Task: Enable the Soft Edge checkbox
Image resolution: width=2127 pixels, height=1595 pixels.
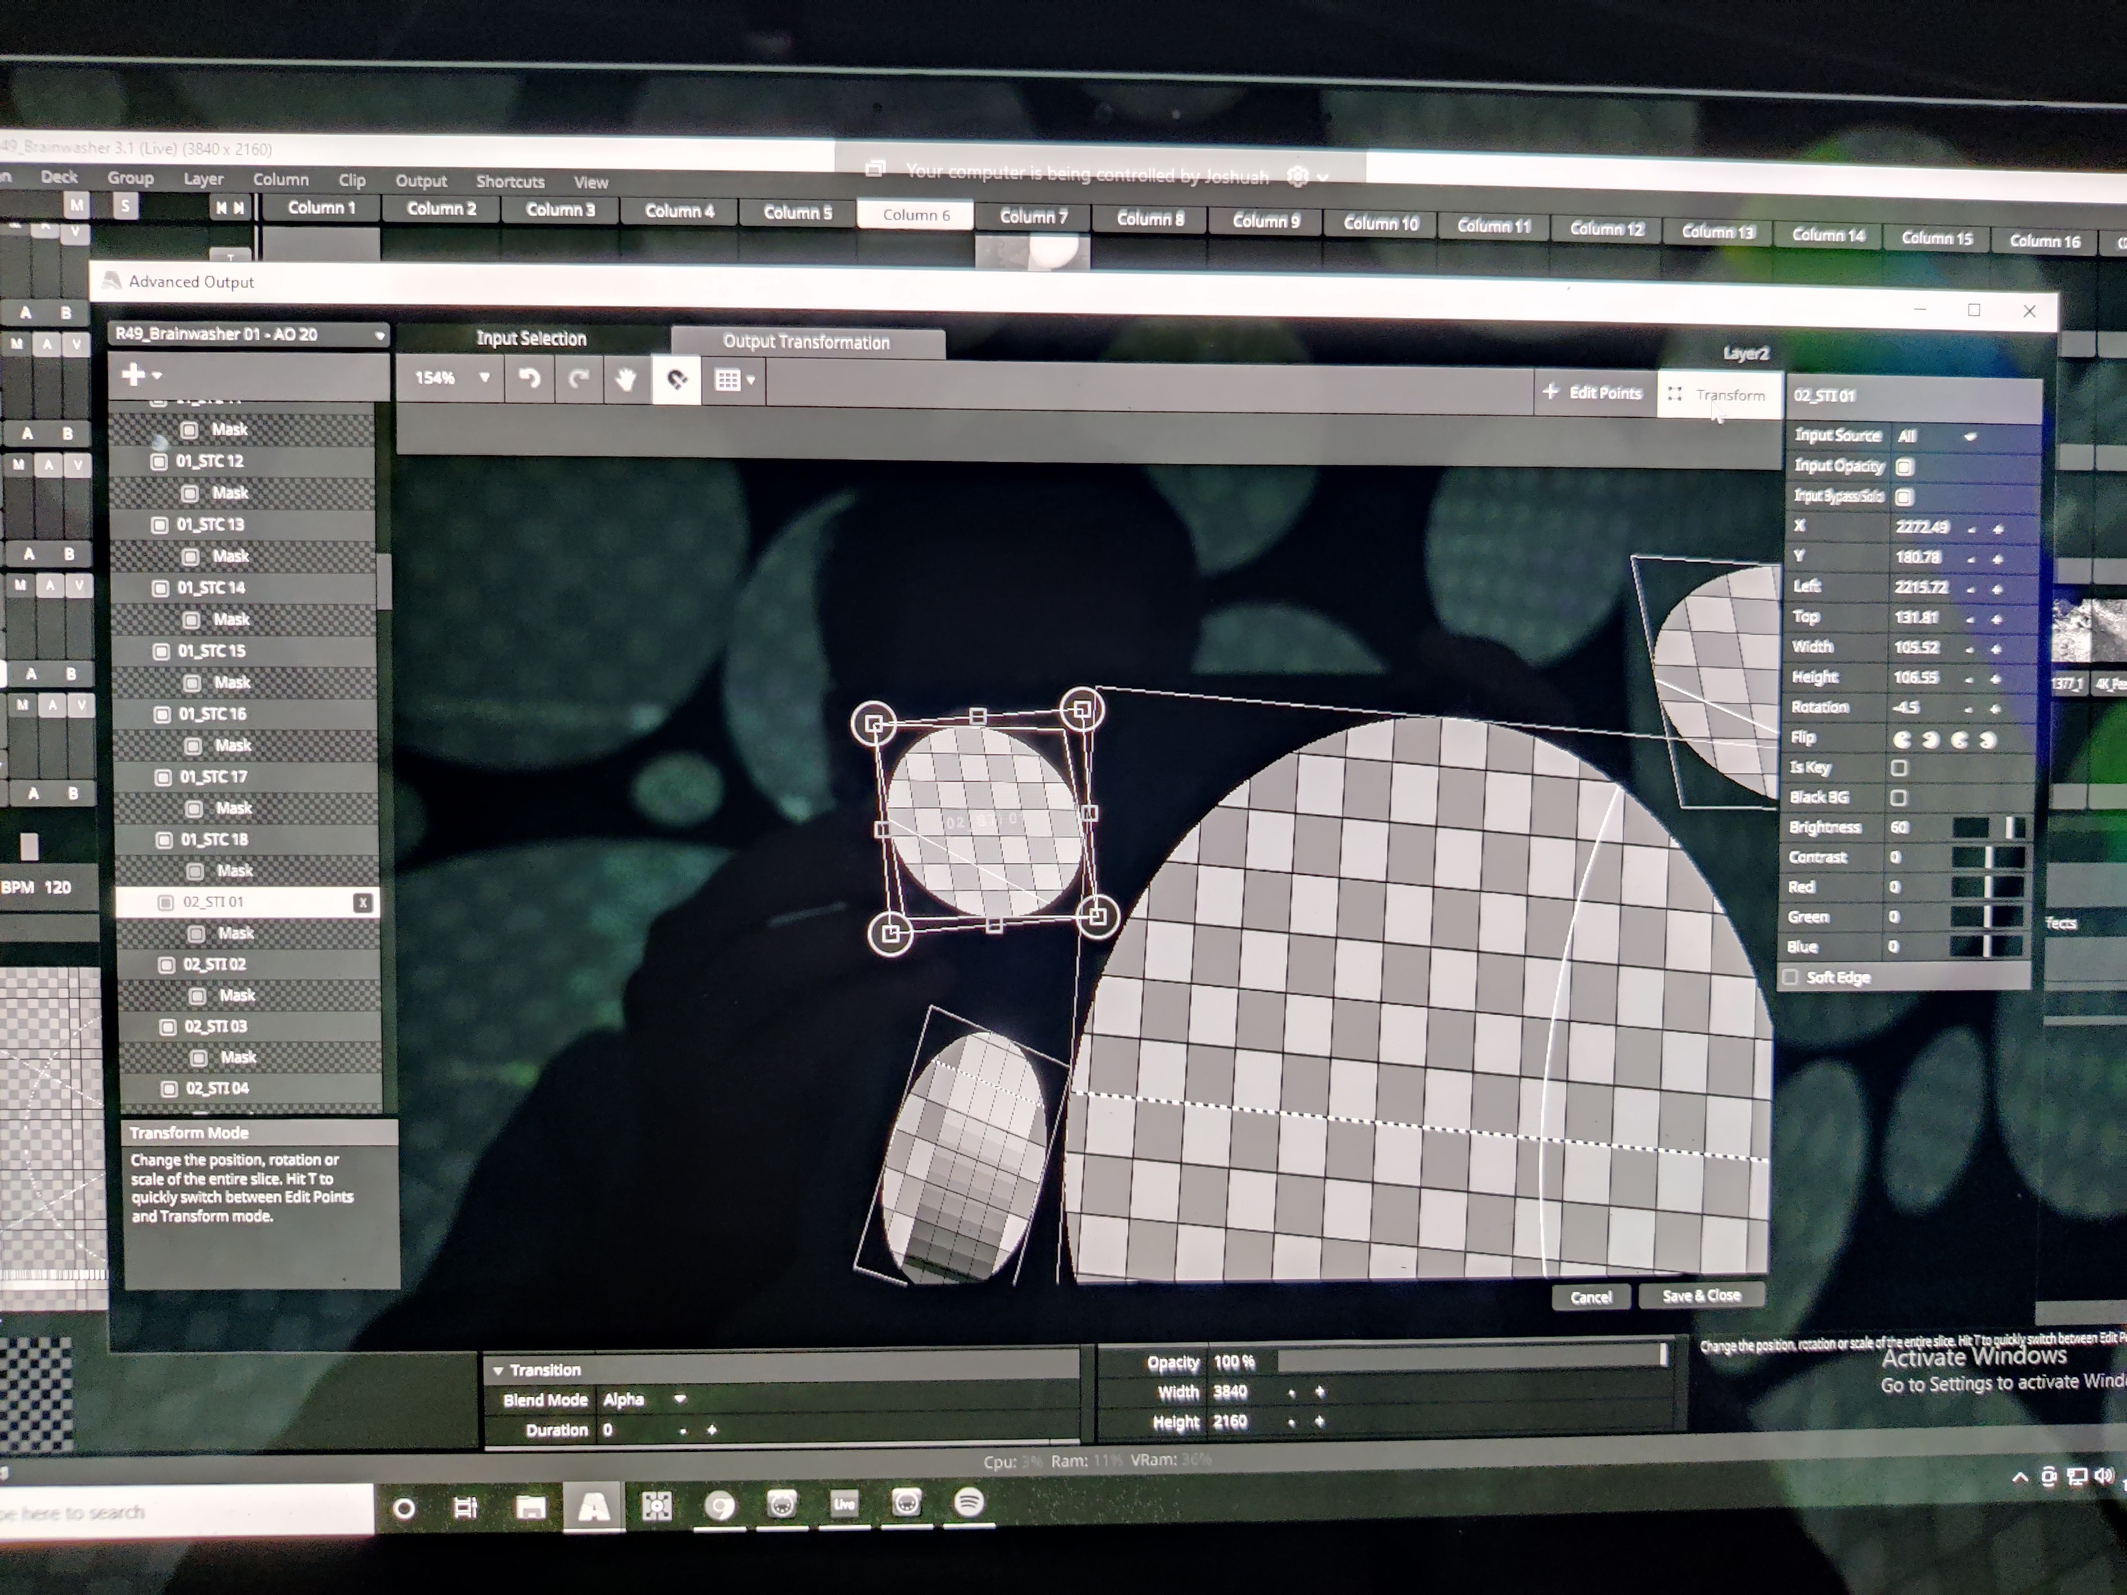Action: [1790, 978]
